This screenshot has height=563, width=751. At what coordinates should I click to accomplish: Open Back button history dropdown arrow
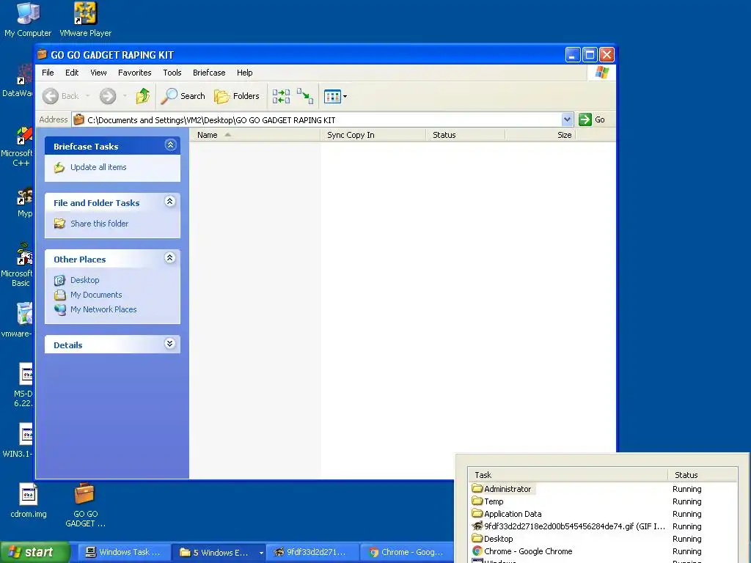[88, 96]
